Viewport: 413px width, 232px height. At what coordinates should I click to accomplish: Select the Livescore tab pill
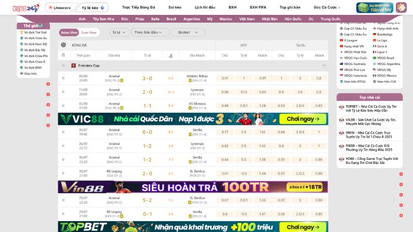click(59, 8)
